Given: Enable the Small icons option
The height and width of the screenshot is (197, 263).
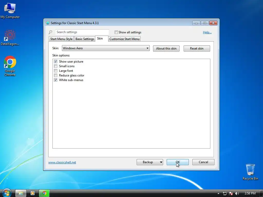Looking at the screenshot, I should (56, 66).
